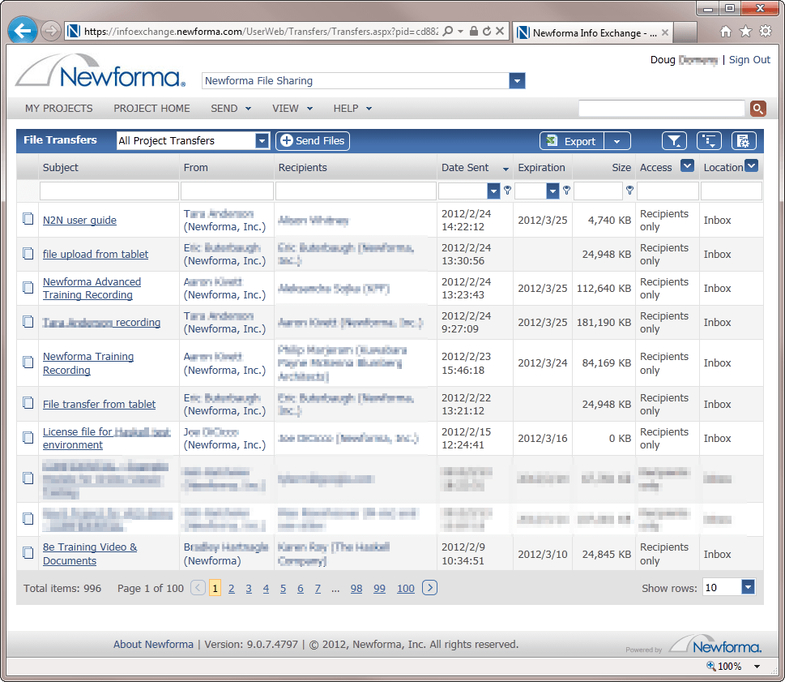
Task: Open the HELP menu
Action: (352, 108)
